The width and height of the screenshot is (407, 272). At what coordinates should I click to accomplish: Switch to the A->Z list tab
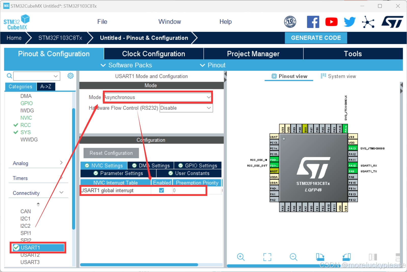pyautogui.click(x=46, y=87)
